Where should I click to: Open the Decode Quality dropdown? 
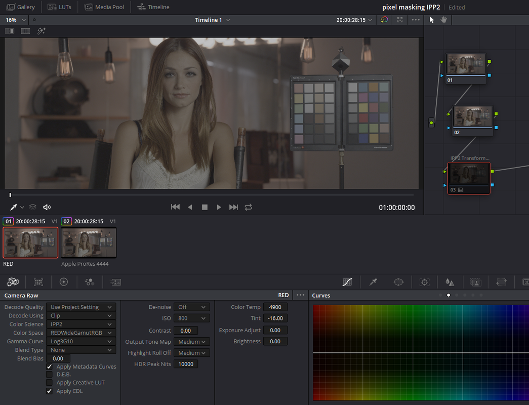pos(81,307)
